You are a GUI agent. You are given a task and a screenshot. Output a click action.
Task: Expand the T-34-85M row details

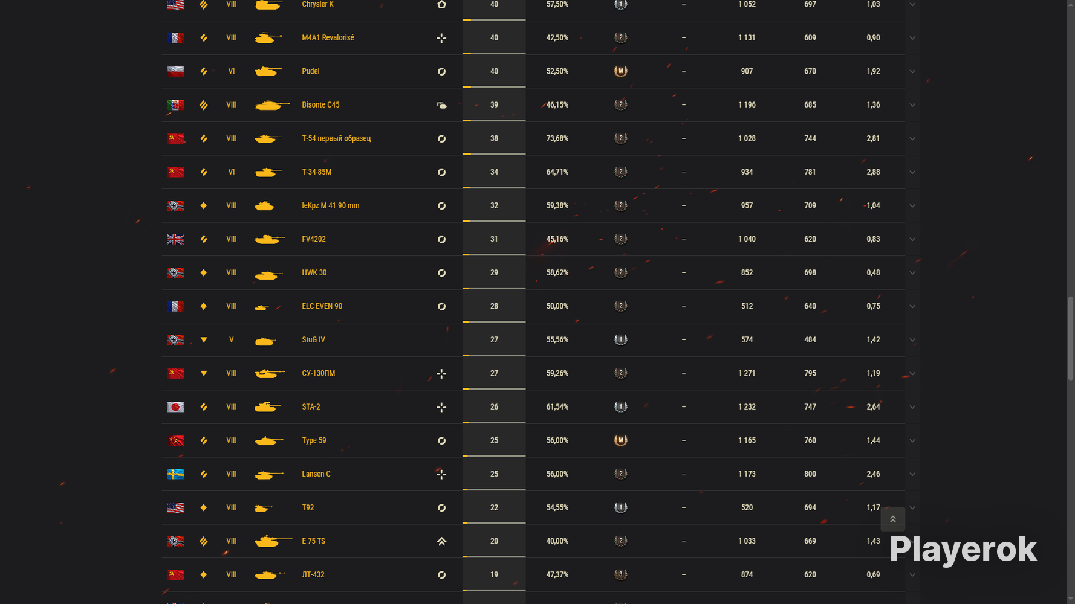coord(912,172)
